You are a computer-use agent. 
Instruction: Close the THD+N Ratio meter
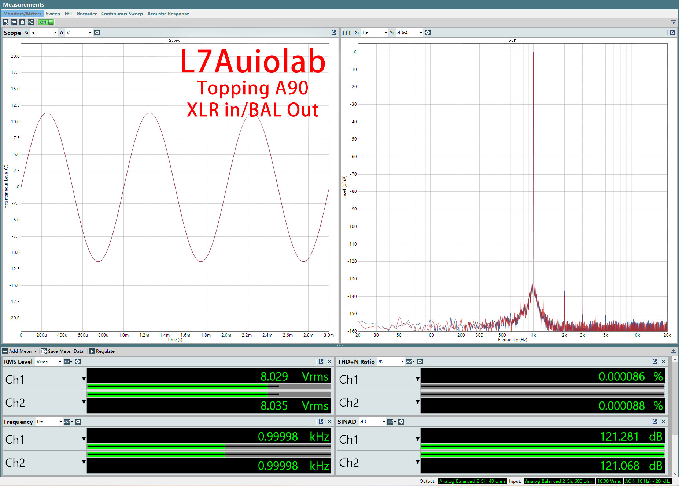click(x=663, y=362)
